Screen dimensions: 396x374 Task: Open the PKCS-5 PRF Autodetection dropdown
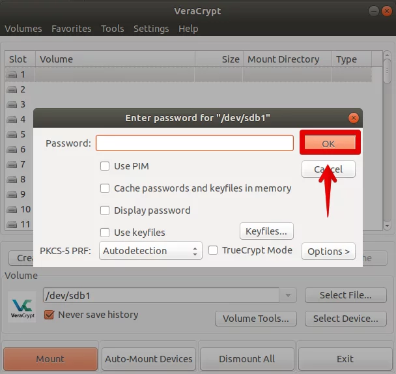coord(150,251)
